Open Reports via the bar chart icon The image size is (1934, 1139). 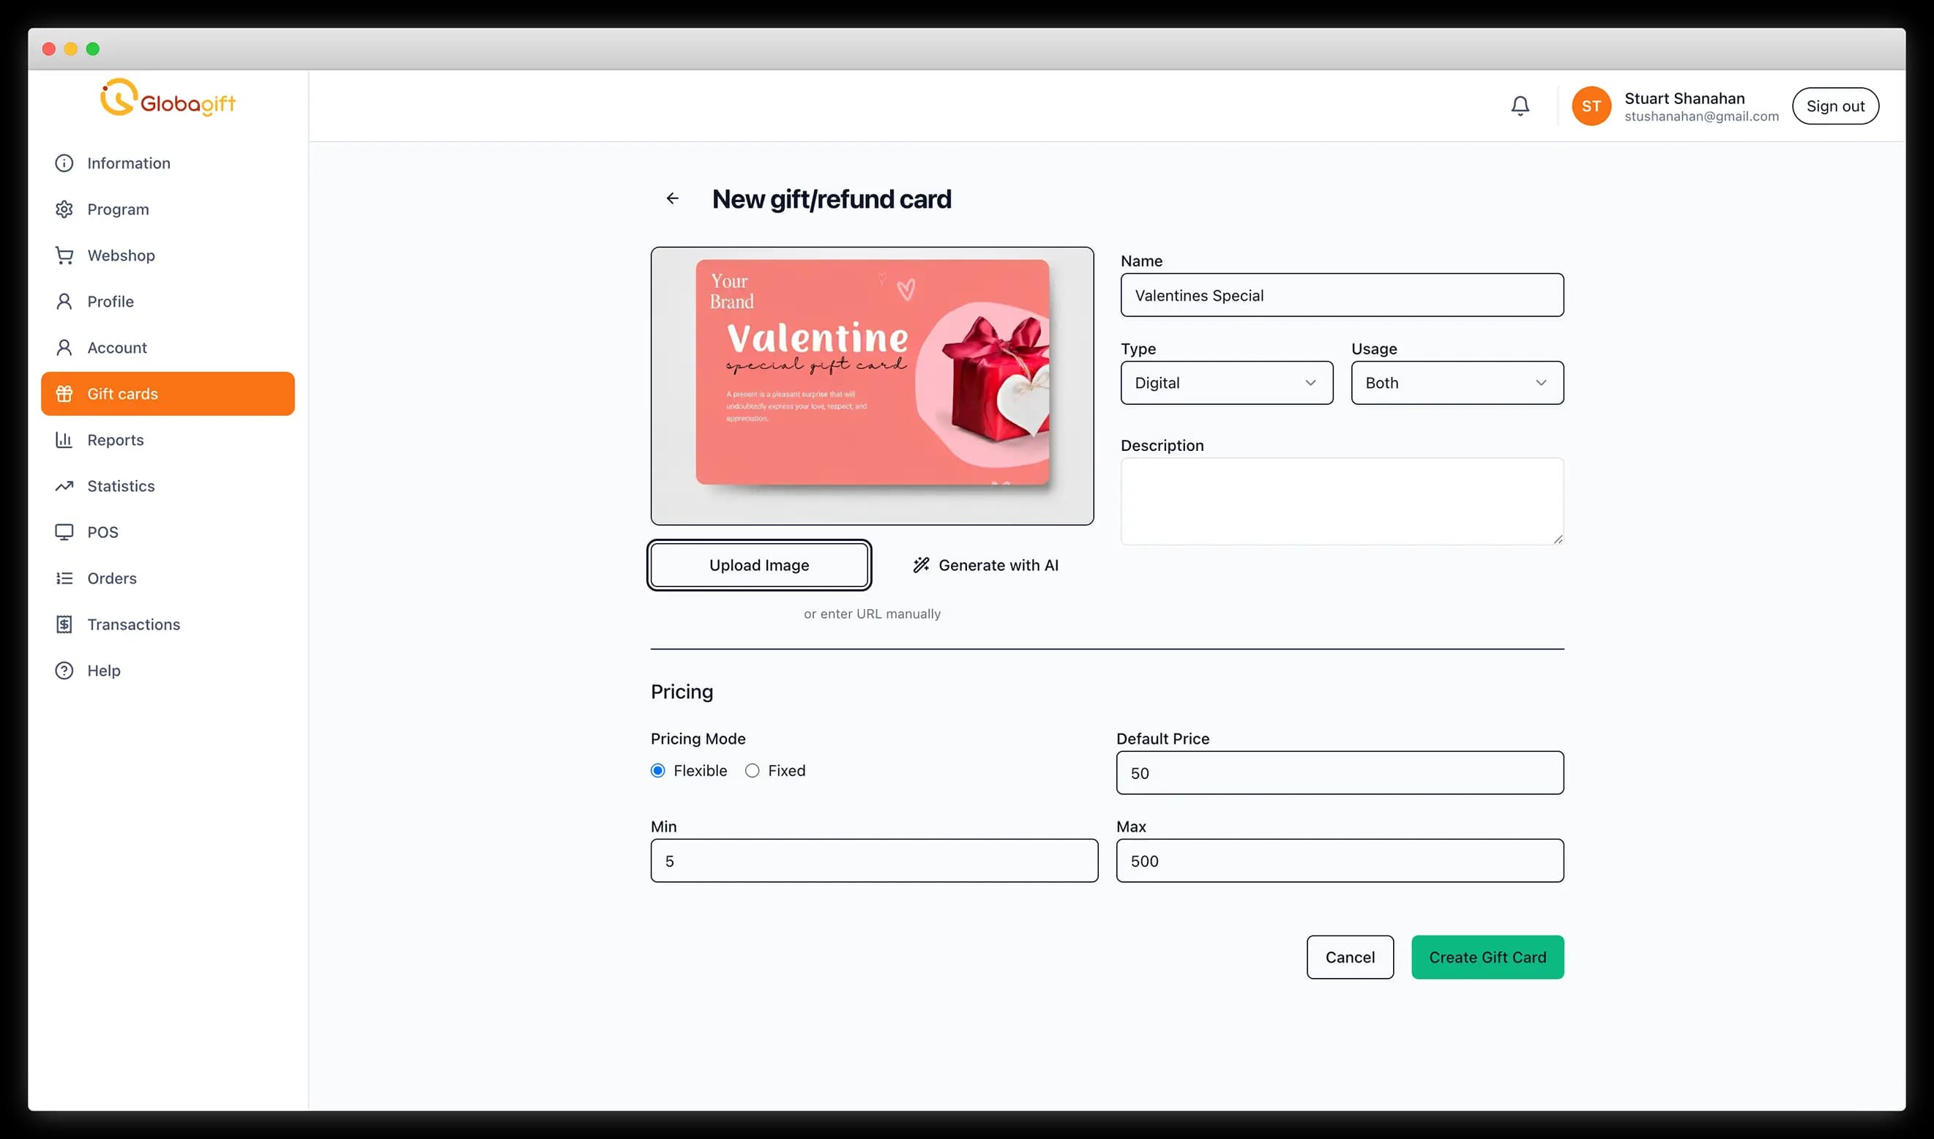(64, 440)
